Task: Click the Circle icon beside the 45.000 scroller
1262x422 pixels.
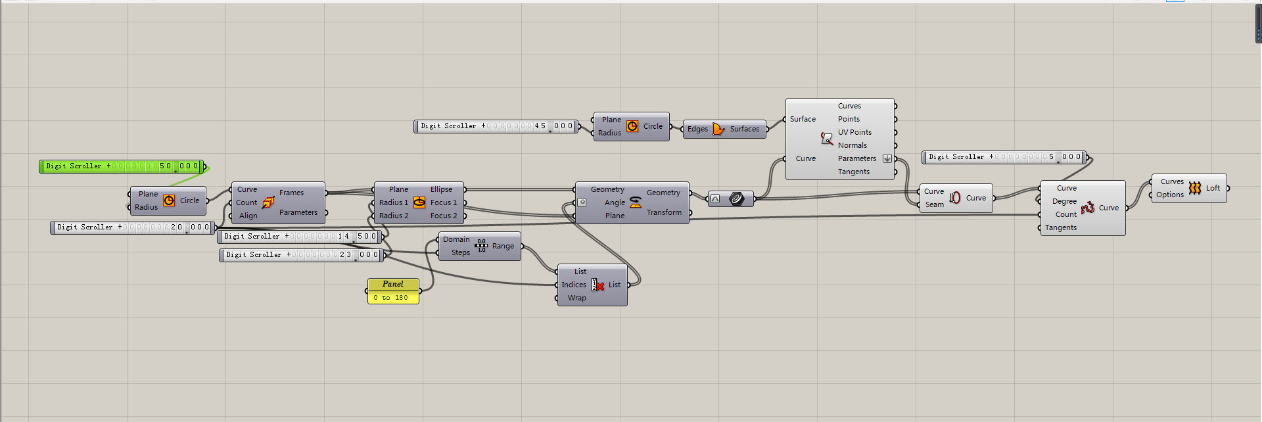Action: click(x=632, y=126)
